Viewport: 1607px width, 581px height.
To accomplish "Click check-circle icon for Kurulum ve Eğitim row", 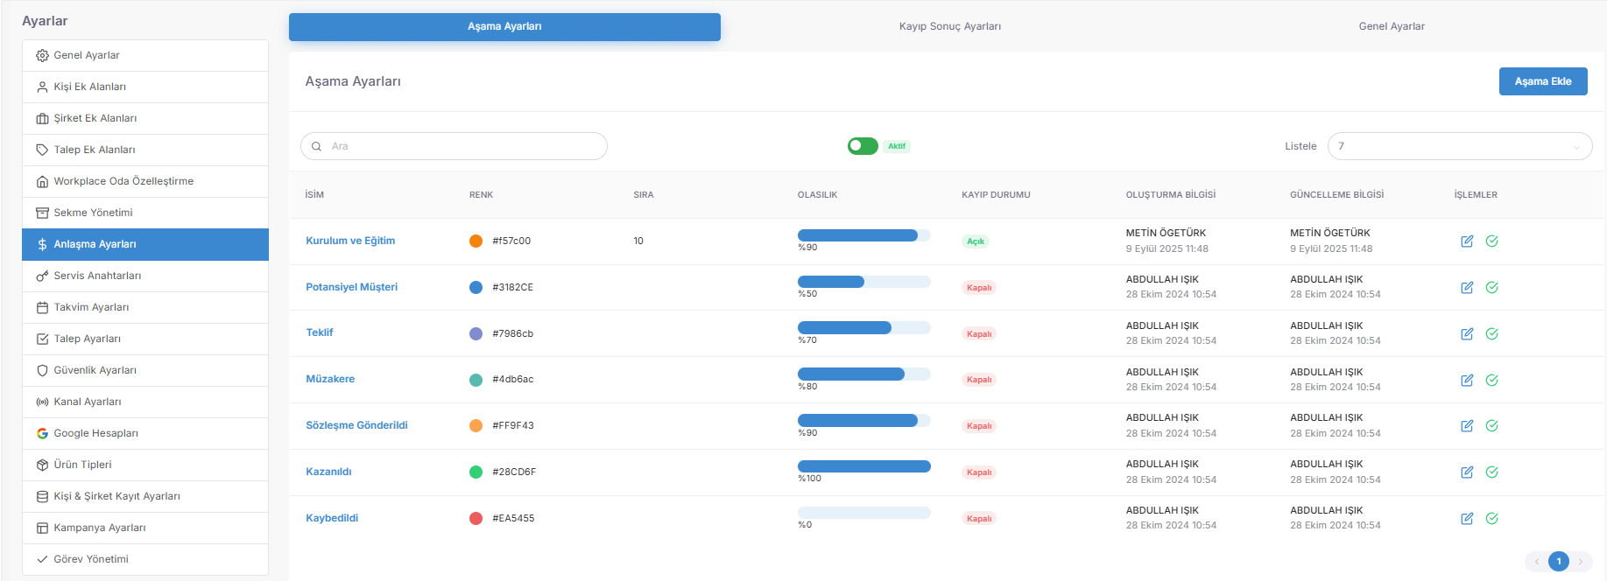I will 1491,241.
